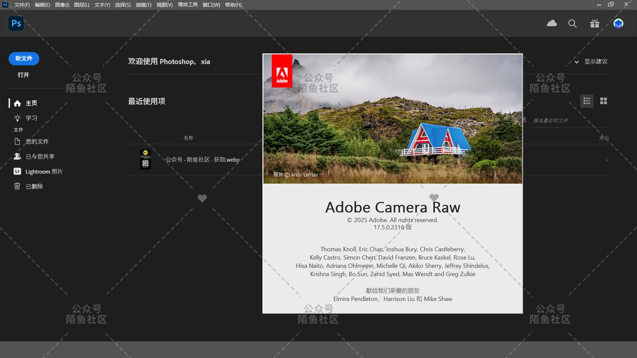
Task: Sort by the 名称 column header
Action: tap(188, 138)
